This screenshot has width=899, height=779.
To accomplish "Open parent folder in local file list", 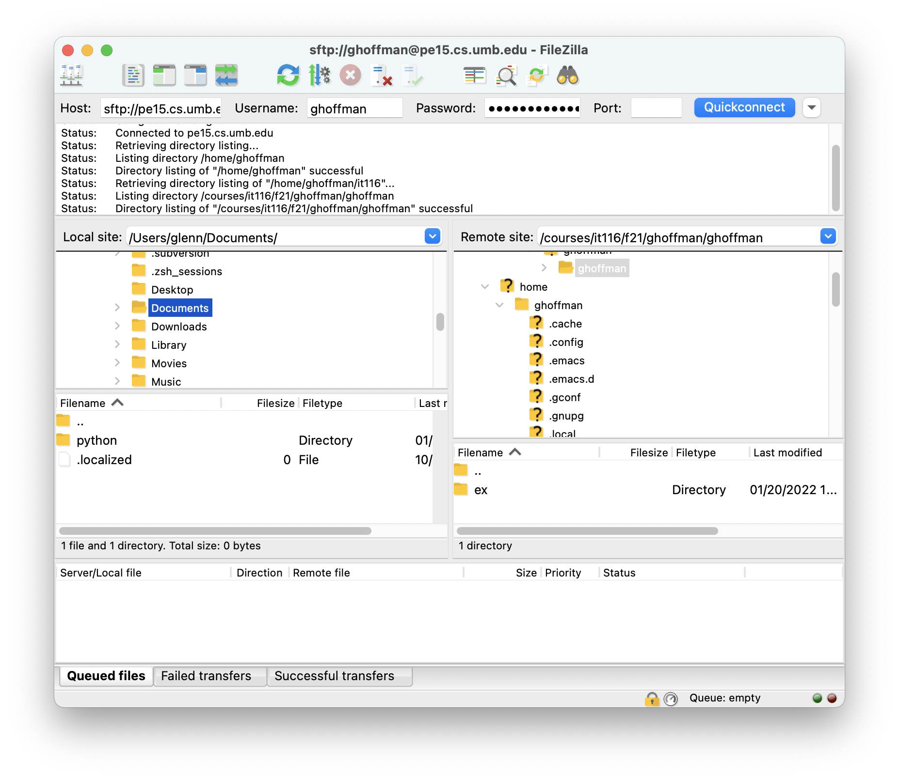I will (80, 422).
